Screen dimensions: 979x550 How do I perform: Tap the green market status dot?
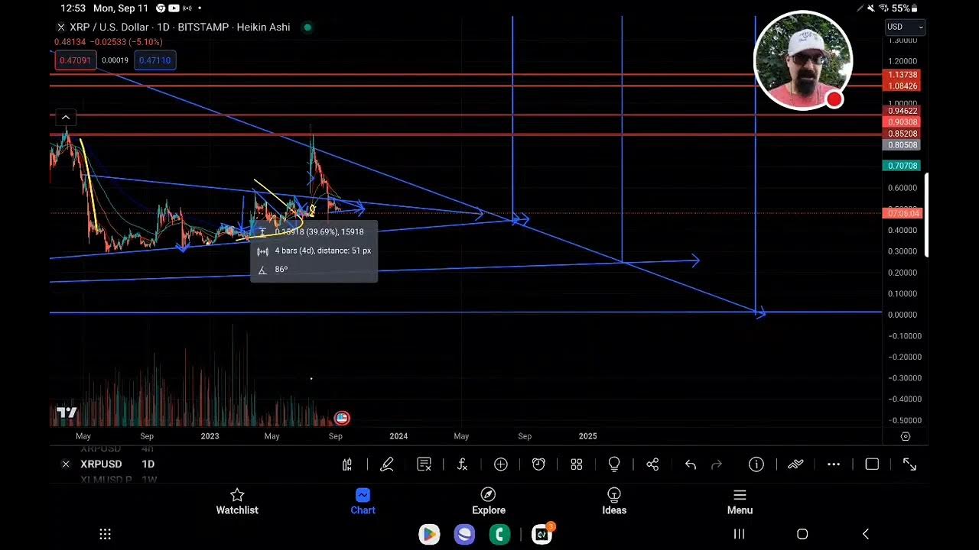click(x=307, y=27)
